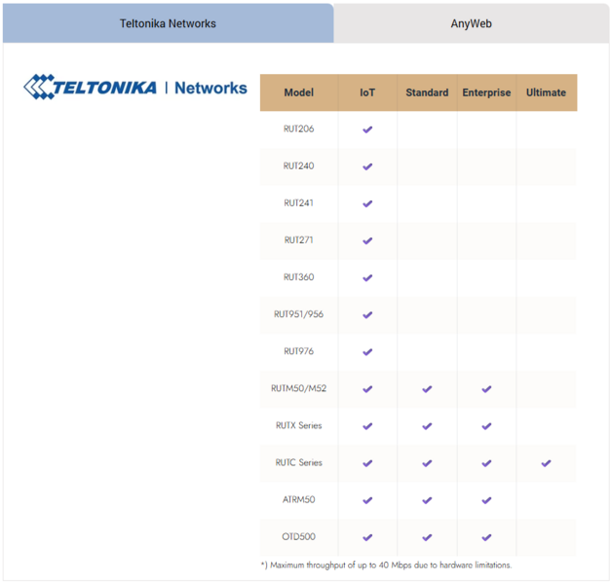Image resolution: width=611 pixels, height=583 pixels.
Task: Switch to the AnyWeb tab
Action: pyautogui.click(x=471, y=23)
